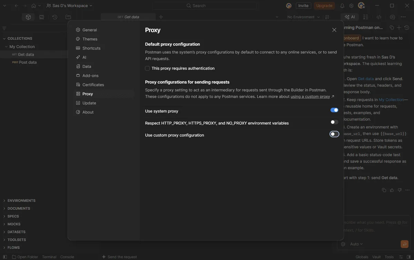The image size is (414, 260).
Task: Click the Search bar
Action: 205,6
